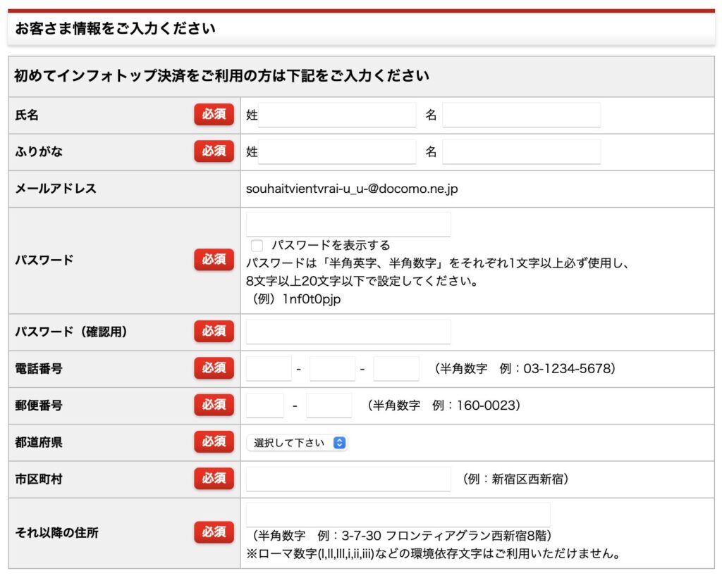
Task: Click the 必須 badge beside 都道府県
Action: click(x=214, y=442)
